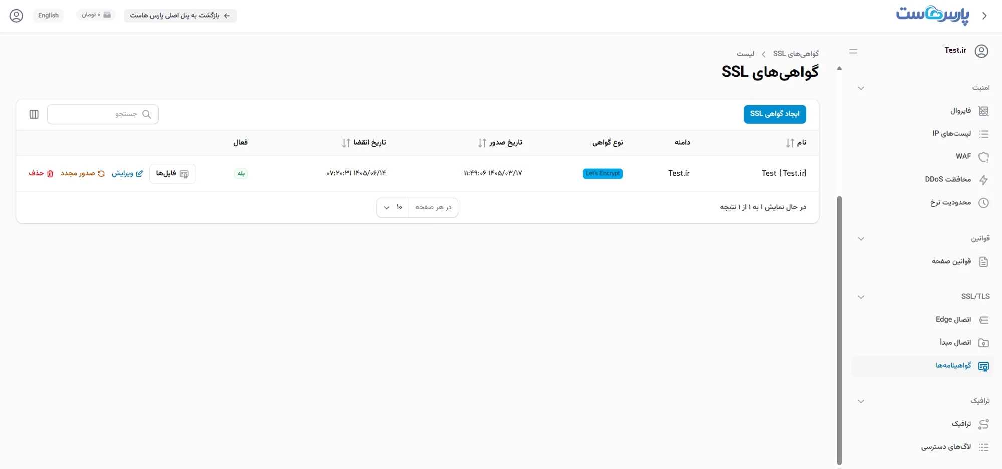Screen dimensions: 1002x469
Task: Click domain (دامنه) column header
Action: click(682, 143)
